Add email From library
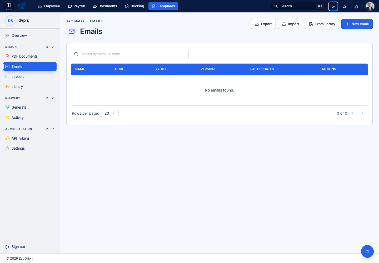 (x=322, y=24)
